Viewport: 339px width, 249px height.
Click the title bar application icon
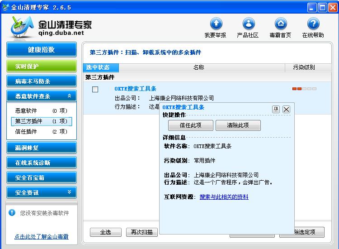[5, 7]
